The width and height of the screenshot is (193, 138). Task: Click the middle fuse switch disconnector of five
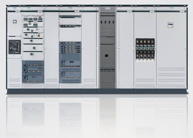145,50
